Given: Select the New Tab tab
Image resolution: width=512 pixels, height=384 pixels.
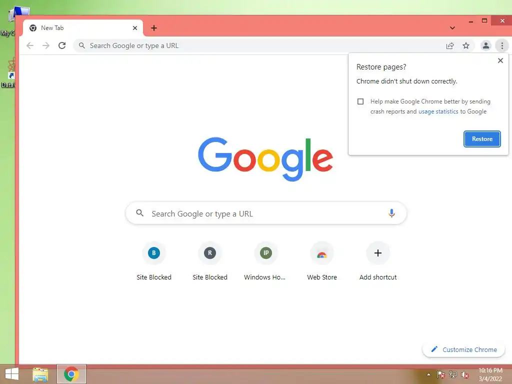Looking at the screenshot, I should (x=83, y=28).
